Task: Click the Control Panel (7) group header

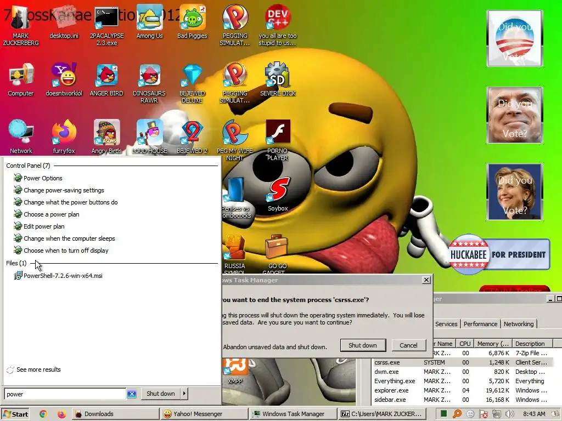Action: click(x=28, y=166)
